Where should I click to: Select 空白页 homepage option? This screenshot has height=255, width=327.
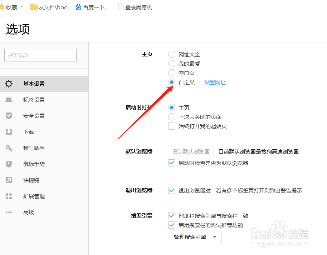coord(172,73)
